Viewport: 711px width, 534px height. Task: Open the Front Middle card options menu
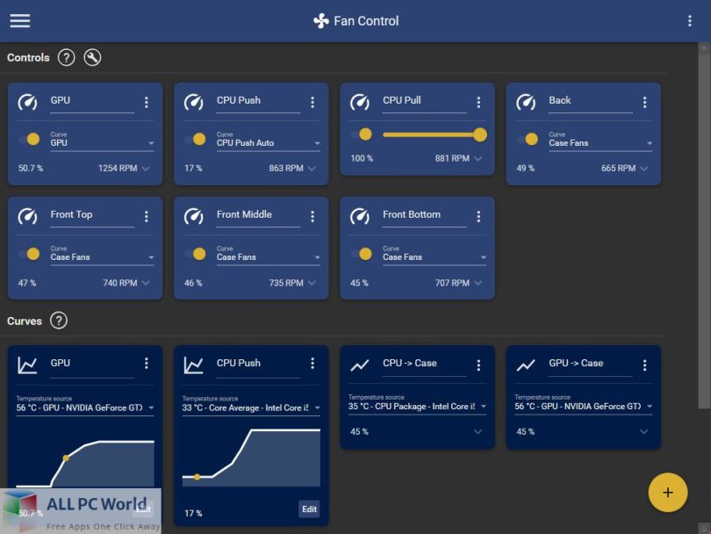312,216
